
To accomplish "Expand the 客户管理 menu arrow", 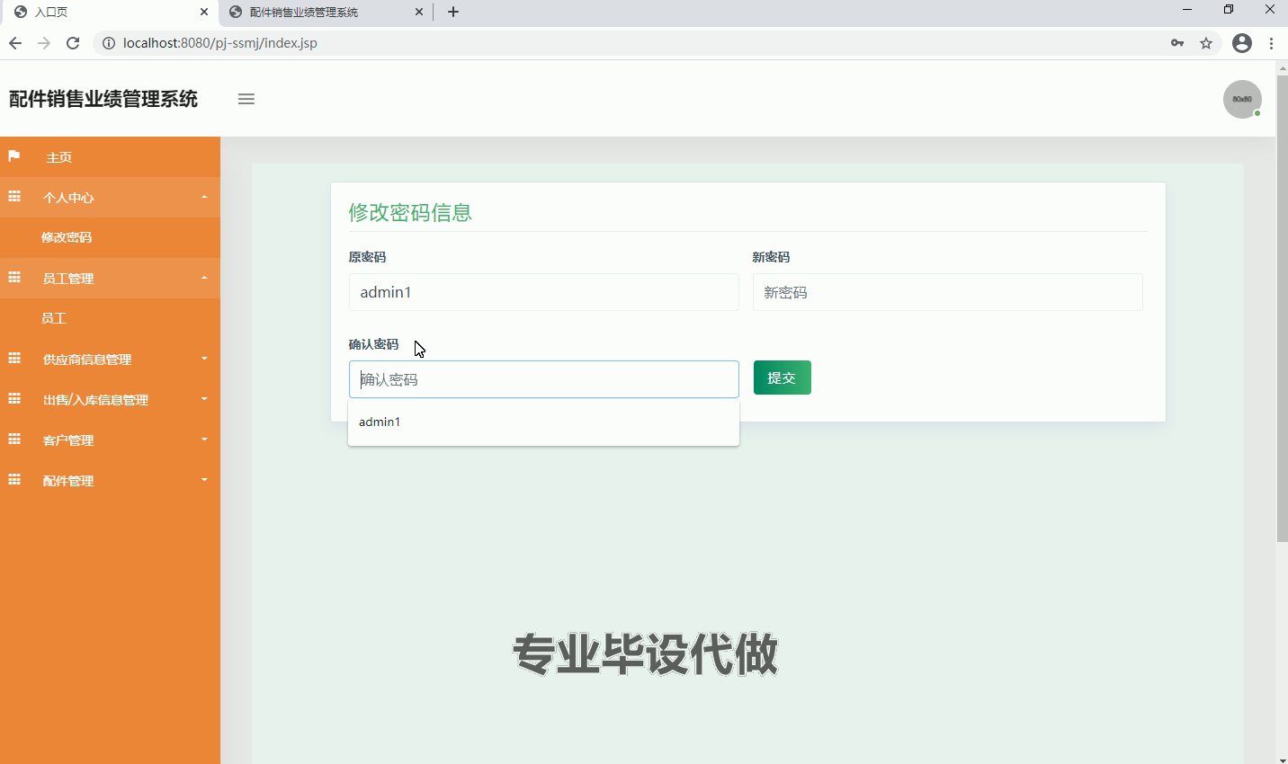I will pyautogui.click(x=204, y=440).
